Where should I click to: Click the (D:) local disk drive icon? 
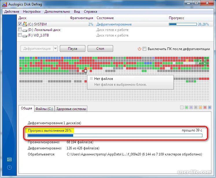[x=25, y=30]
